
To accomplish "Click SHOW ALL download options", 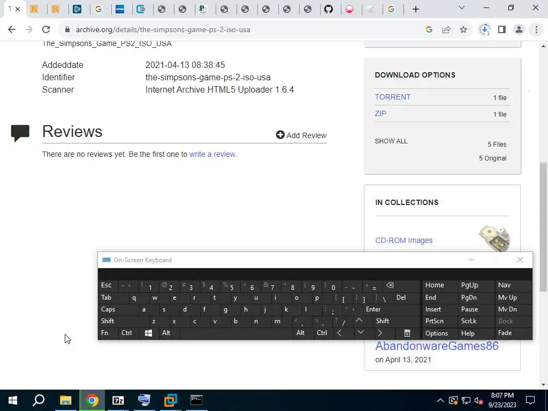I will coord(391,141).
